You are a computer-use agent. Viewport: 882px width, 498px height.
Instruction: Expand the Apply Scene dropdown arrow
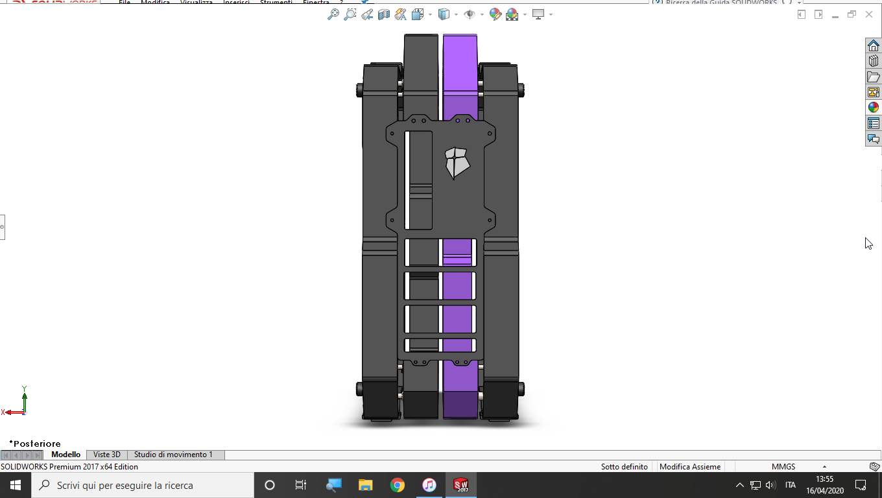coord(524,14)
